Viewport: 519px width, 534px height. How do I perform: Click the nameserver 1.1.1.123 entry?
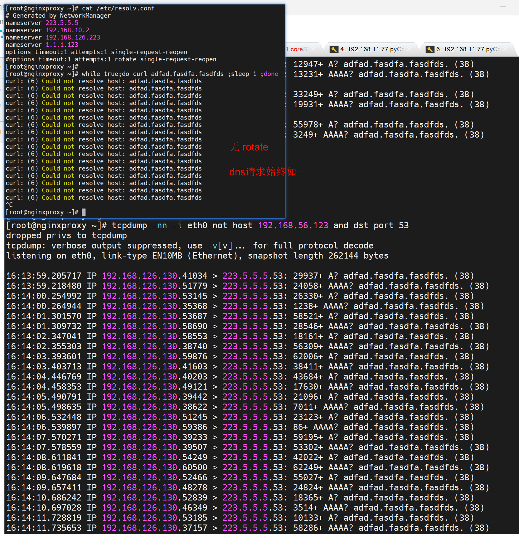pyautogui.click(x=42, y=45)
